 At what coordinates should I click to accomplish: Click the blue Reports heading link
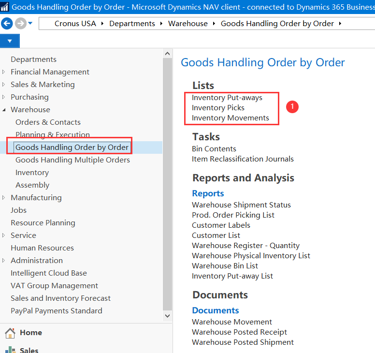pos(208,193)
